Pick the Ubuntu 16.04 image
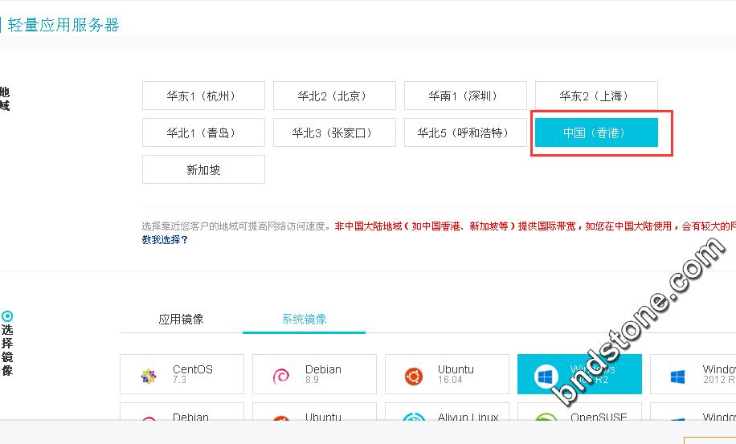 tap(447, 374)
